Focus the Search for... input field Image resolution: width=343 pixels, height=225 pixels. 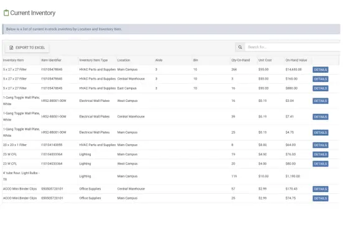(x=293, y=47)
